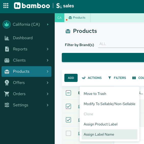Click the Settings sliders icon
This screenshot has height=144, width=144.
pyautogui.click(x=7, y=105)
